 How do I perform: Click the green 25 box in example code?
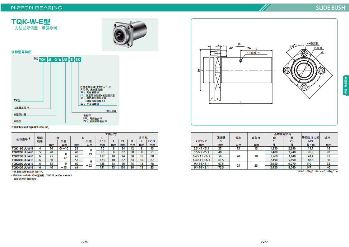click(x=50, y=59)
